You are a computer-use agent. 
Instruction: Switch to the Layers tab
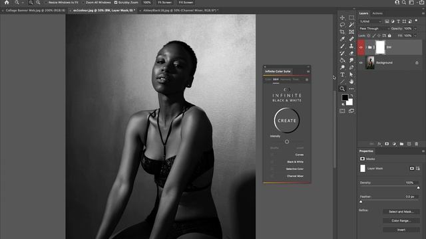pyautogui.click(x=363, y=13)
